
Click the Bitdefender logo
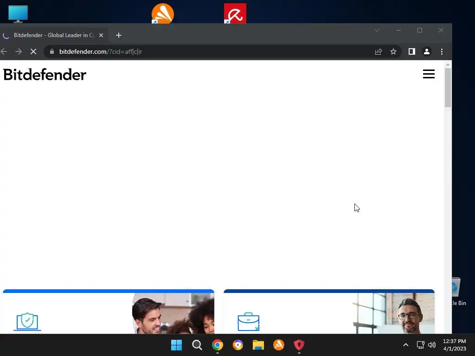tap(45, 75)
